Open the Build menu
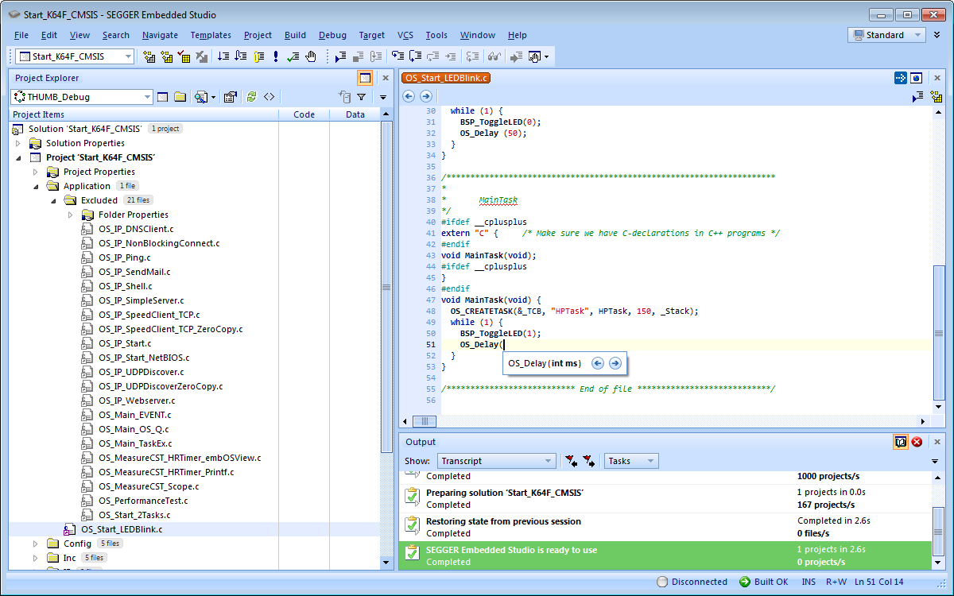The image size is (954, 596). 295,35
